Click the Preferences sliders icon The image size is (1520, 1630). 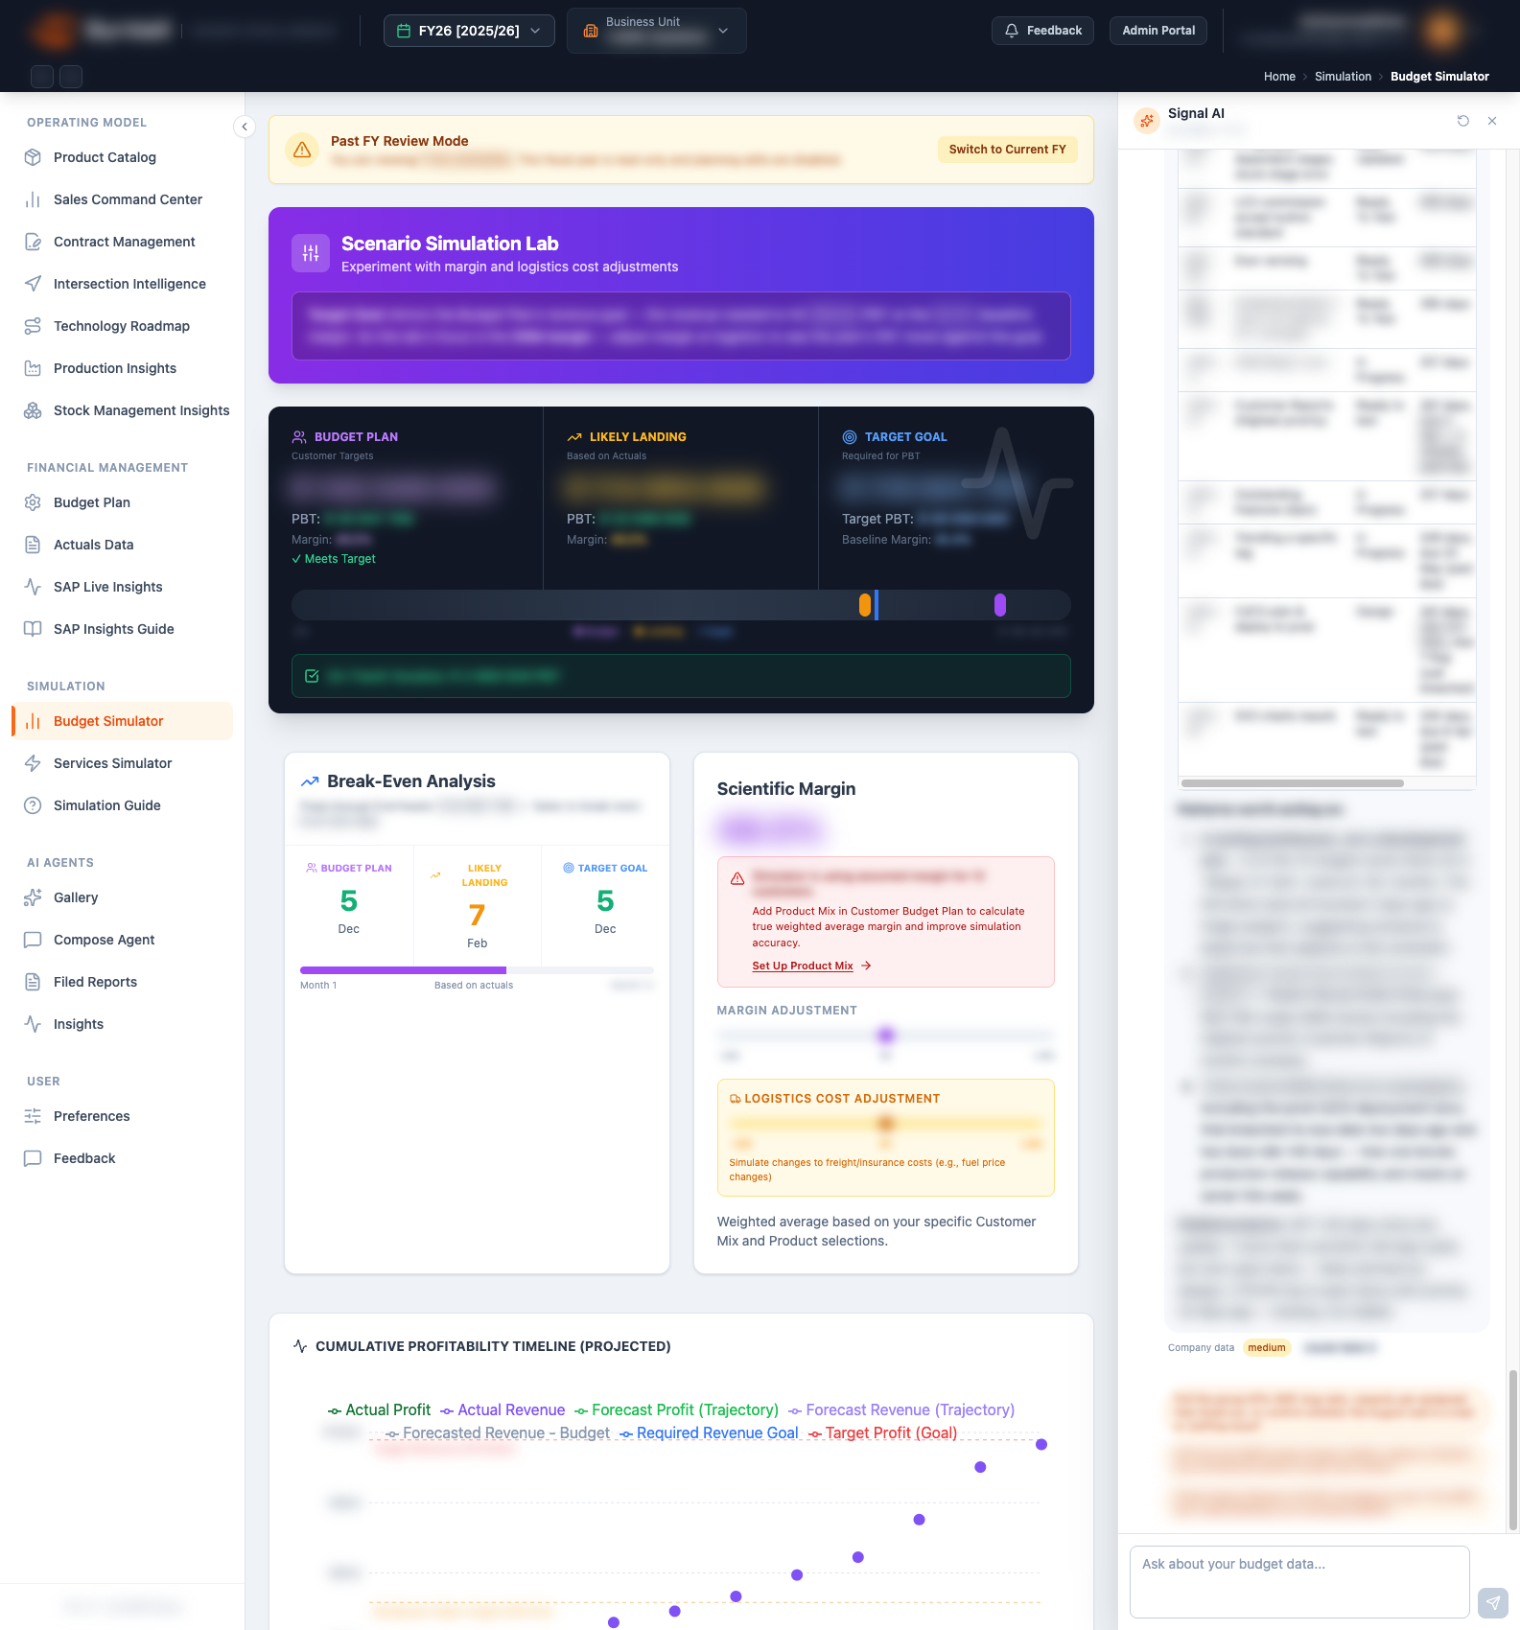coord(33,1116)
